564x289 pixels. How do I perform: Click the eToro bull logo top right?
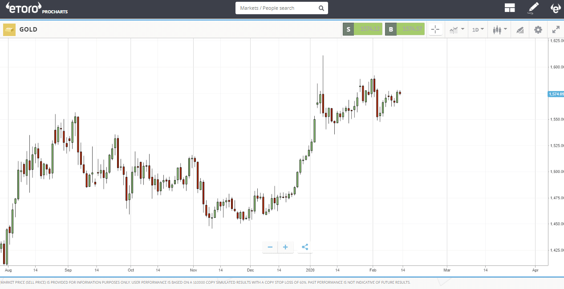point(556,8)
